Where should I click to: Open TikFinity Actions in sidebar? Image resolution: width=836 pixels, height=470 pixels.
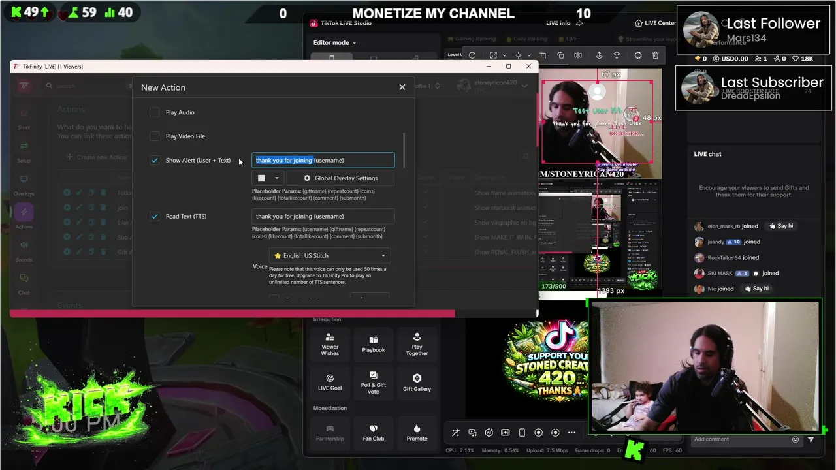pos(24,217)
